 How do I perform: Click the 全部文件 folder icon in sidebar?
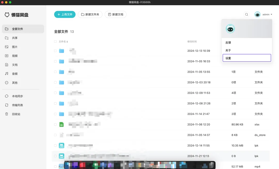click(6, 29)
